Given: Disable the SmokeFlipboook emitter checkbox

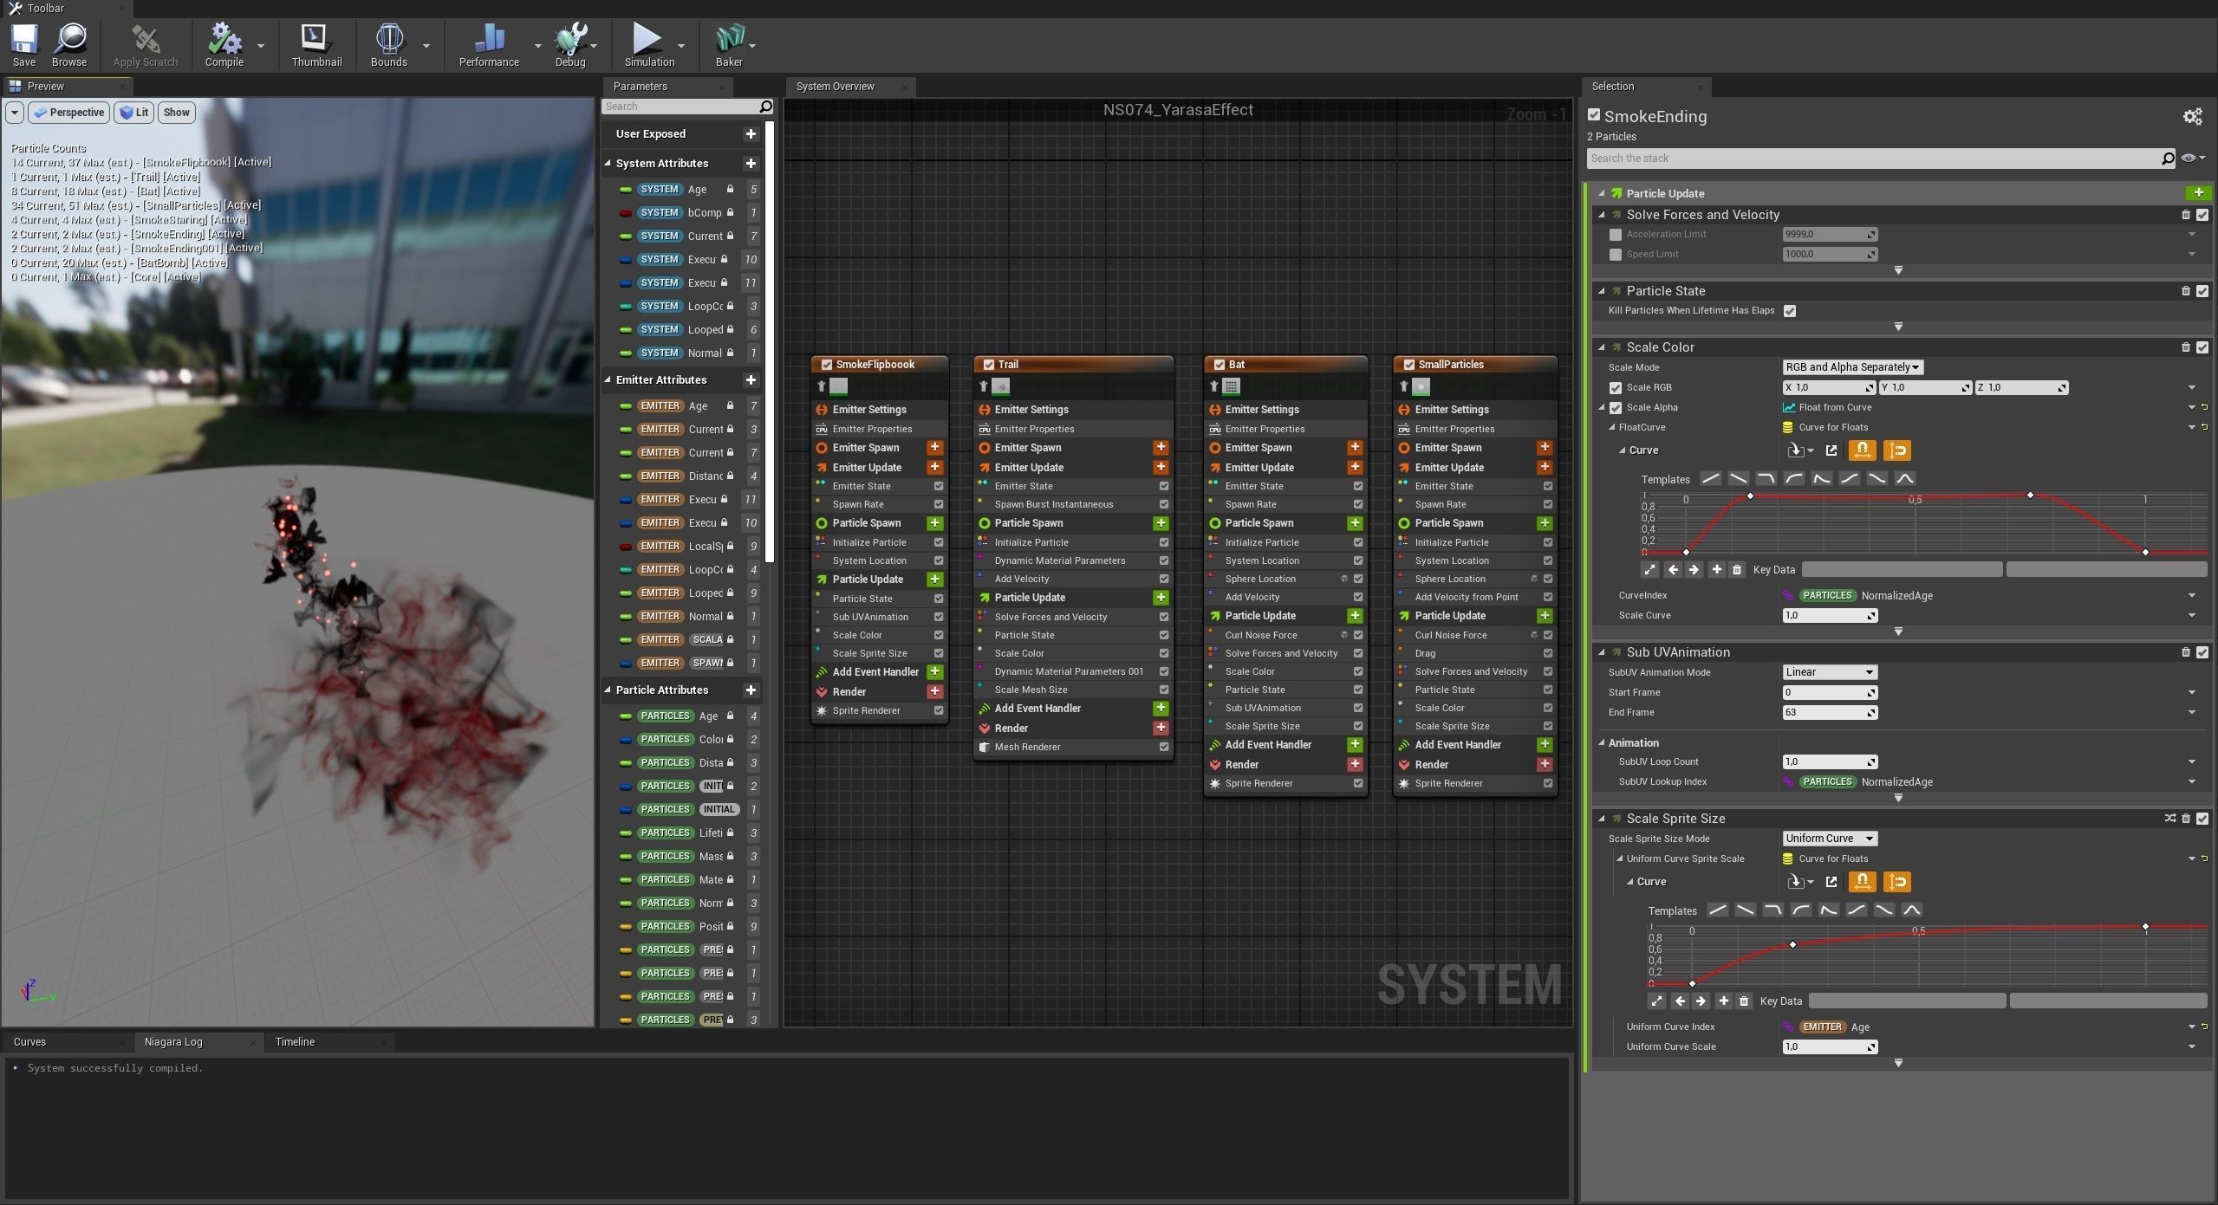Looking at the screenshot, I should point(826,365).
